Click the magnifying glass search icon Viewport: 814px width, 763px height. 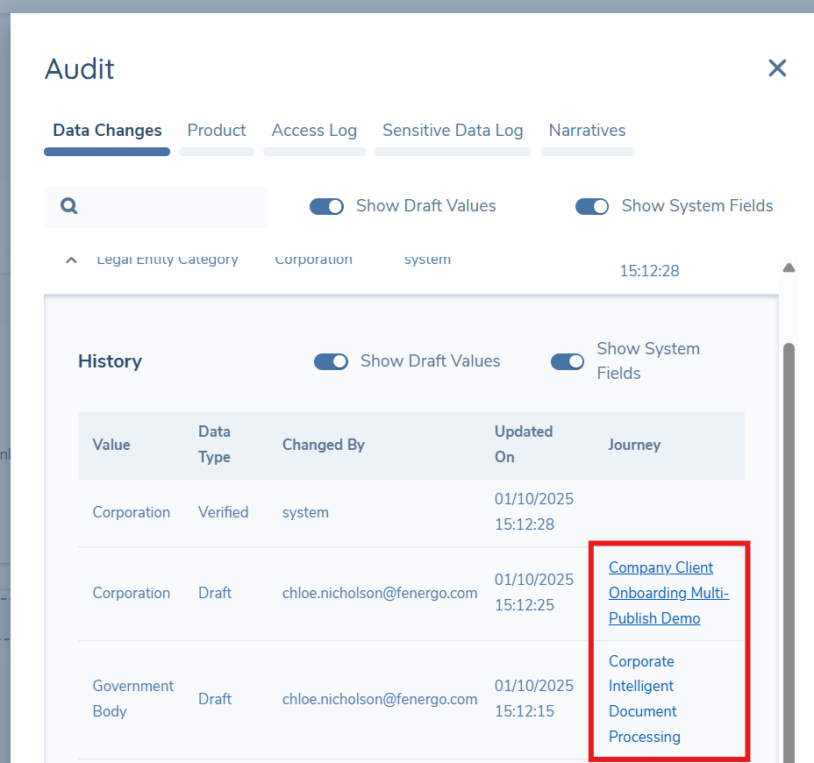click(x=69, y=206)
